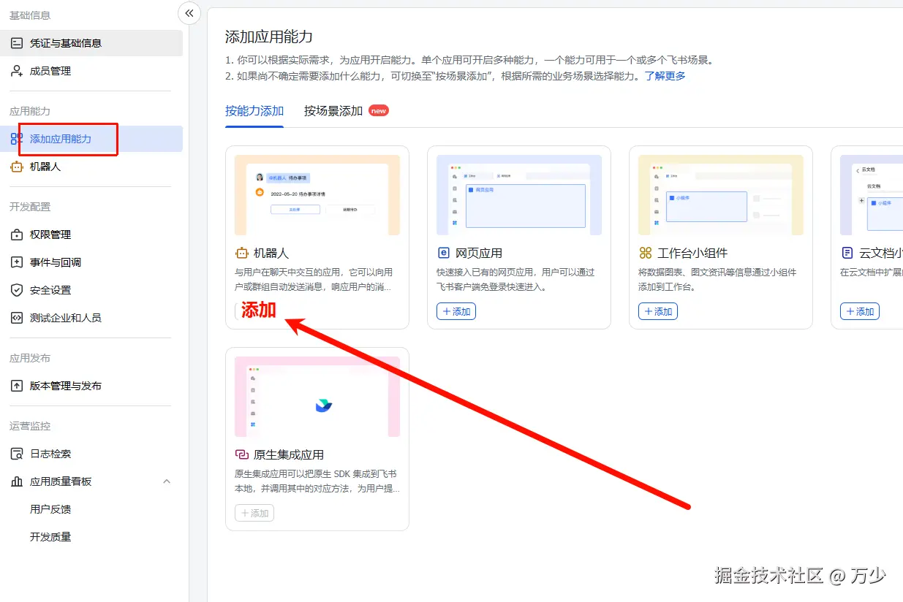Open 用户反馈 sub-item
The width and height of the screenshot is (903, 602).
point(50,509)
